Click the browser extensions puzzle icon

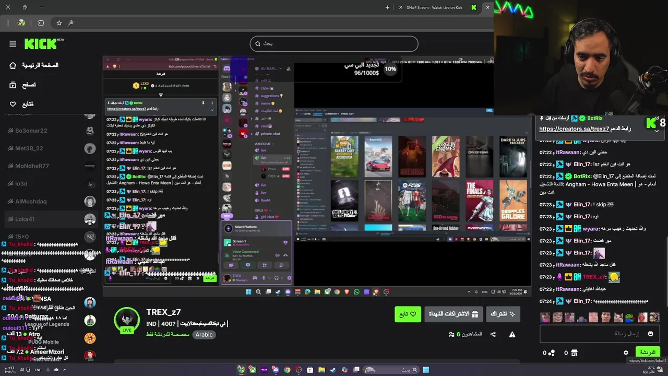[x=41, y=23]
